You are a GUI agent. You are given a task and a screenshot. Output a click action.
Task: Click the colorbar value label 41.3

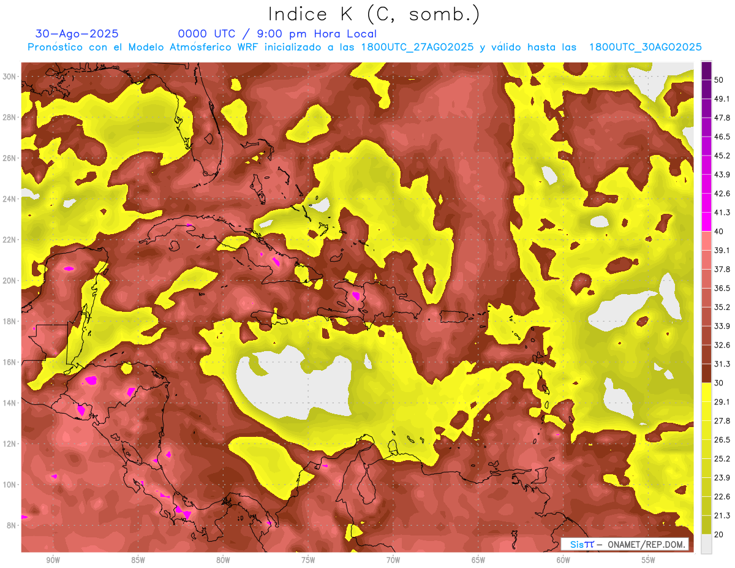[722, 213]
